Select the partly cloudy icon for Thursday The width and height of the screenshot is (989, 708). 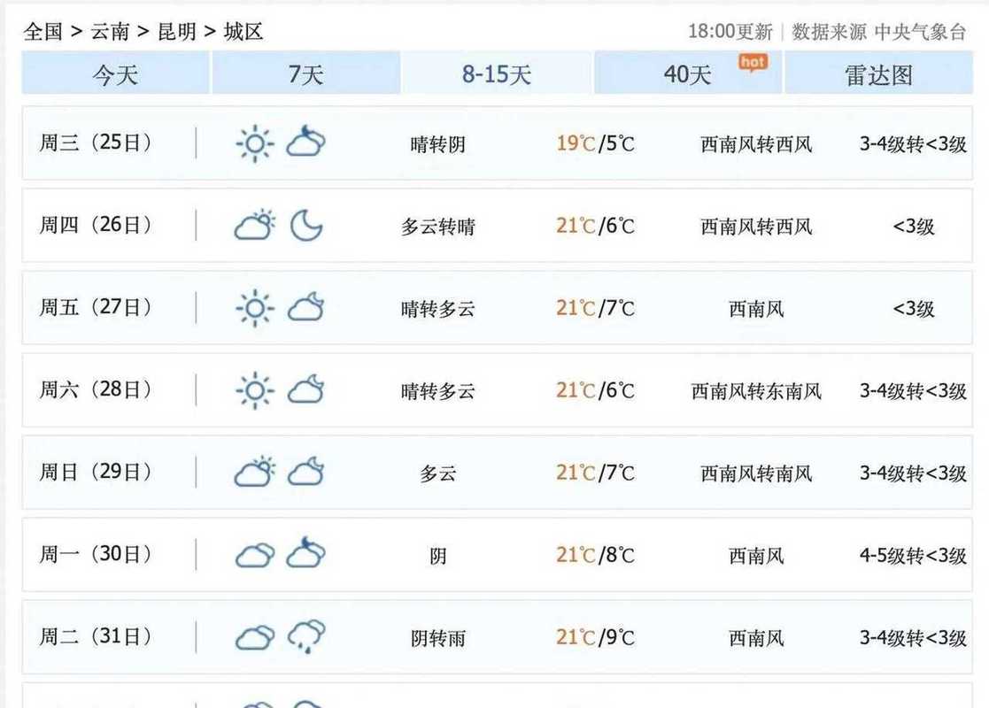pos(253,226)
